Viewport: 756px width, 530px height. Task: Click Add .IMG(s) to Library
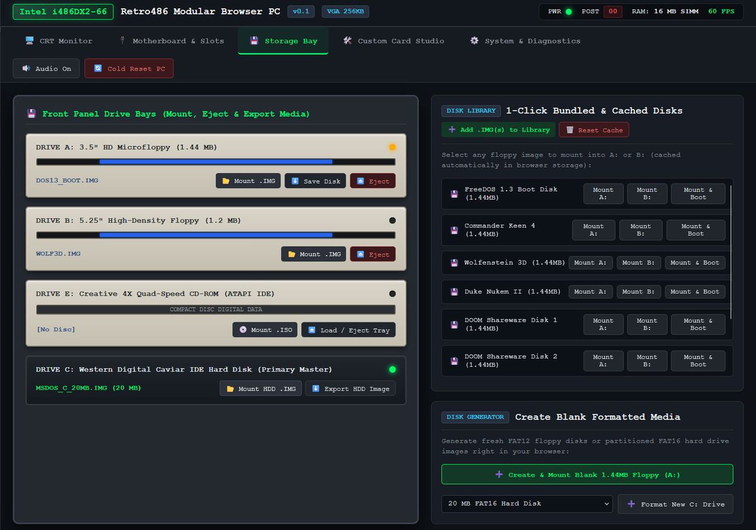(x=498, y=130)
